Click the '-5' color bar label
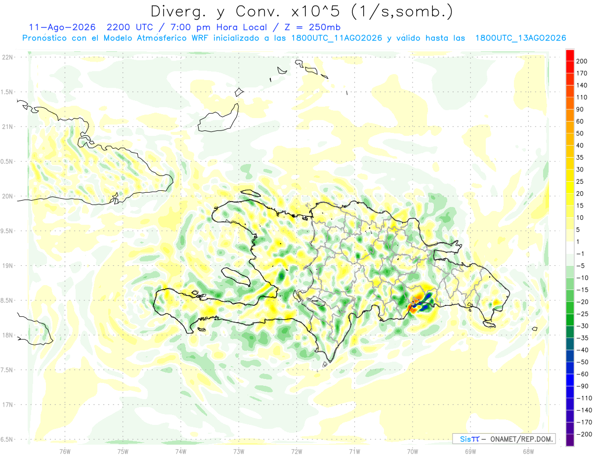Image resolution: width=593 pixels, height=458 pixels. click(x=580, y=266)
